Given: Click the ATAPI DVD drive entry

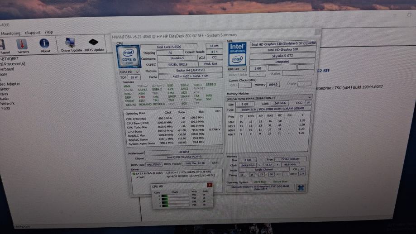Looking at the screenshot, I should coord(177,177).
